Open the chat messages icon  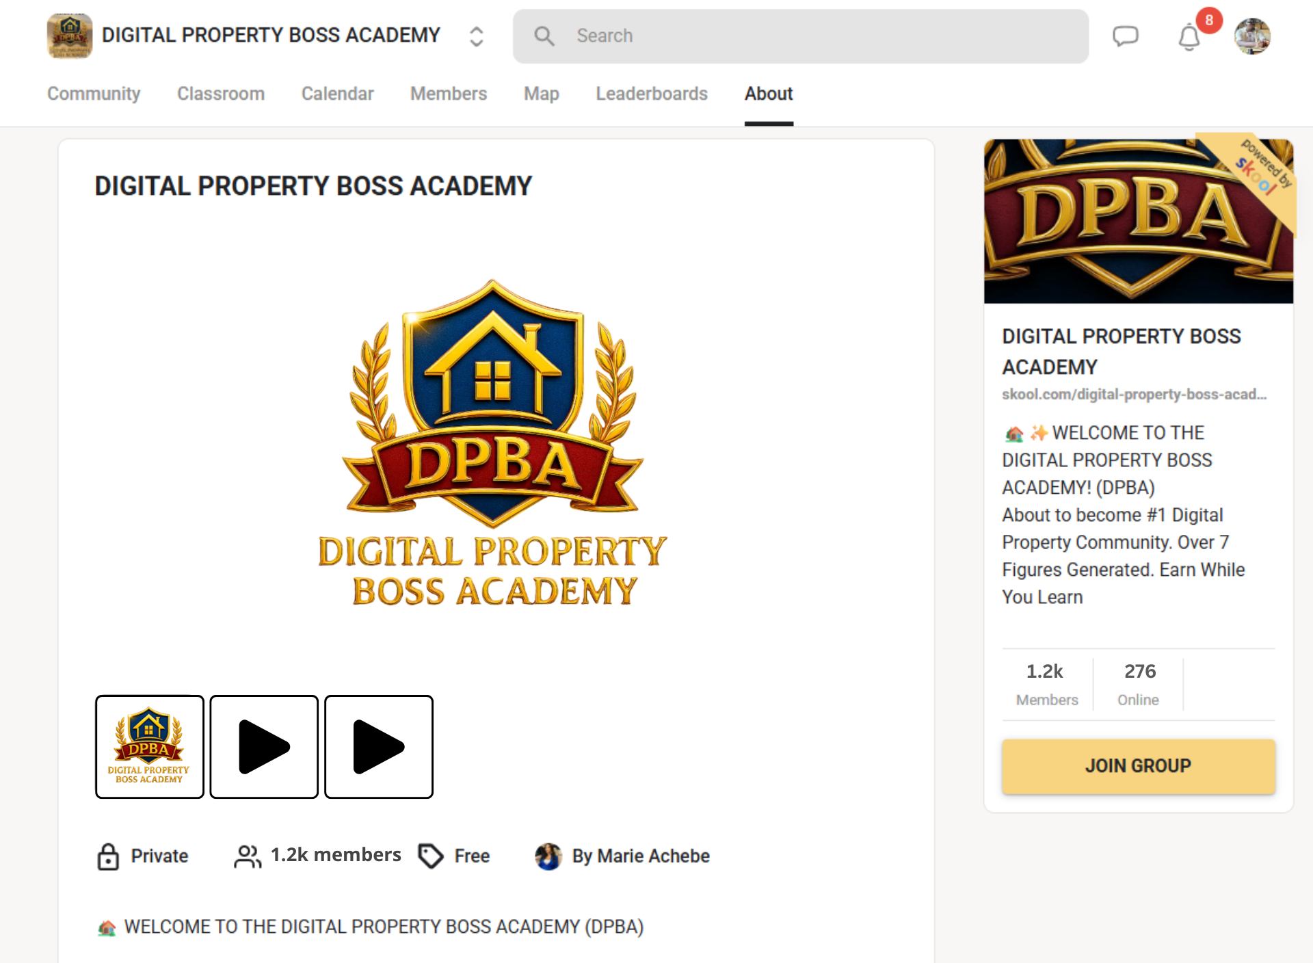pos(1125,36)
